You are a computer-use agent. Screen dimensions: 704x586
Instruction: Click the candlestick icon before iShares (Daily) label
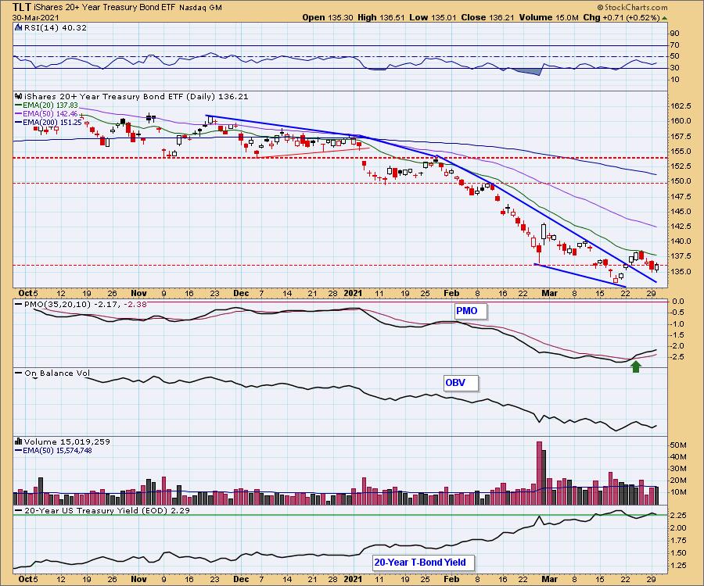click(x=19, y=96)
